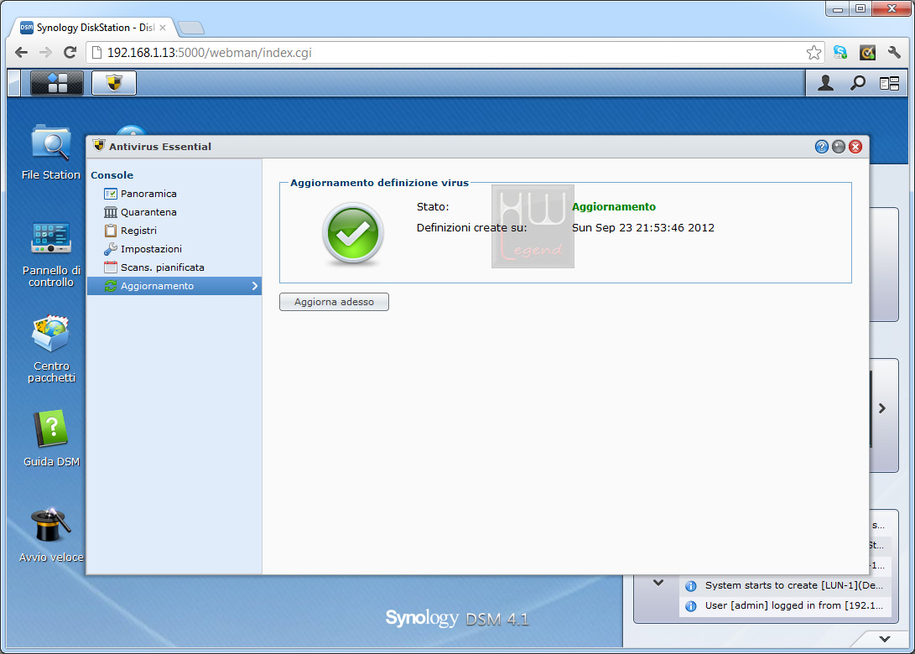Image resolution: width=915 pixels, height=654 pixels.
Task: Open Centro pacchetti desktop icon
Action: coord(51,349)
